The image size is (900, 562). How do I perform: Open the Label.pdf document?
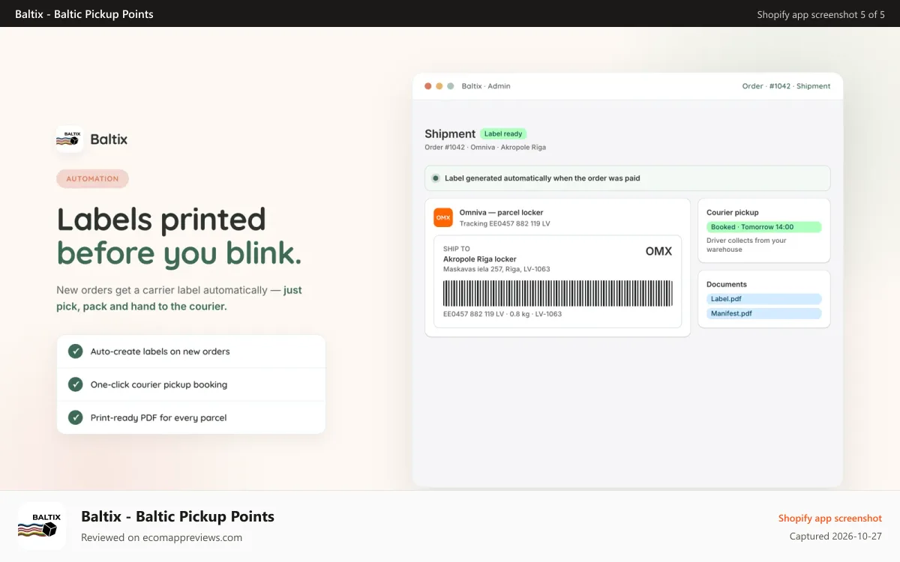pos(764,299)
